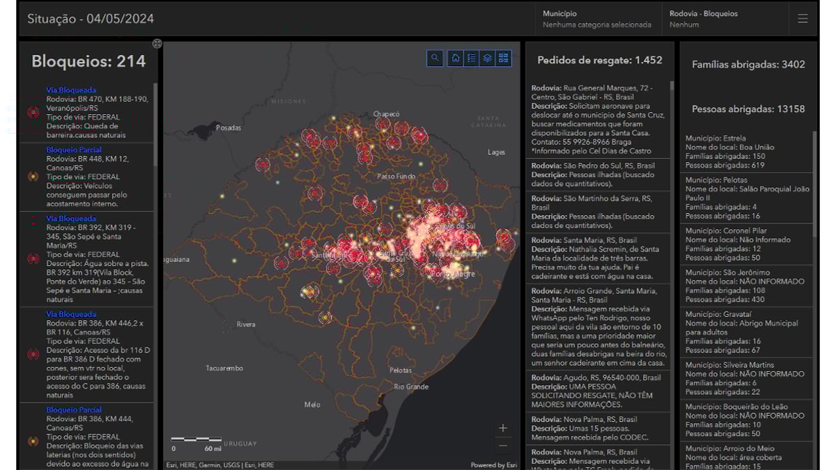Open the map search tool
The width and height of the screenshot is (836, 470).
pos(435,58)
